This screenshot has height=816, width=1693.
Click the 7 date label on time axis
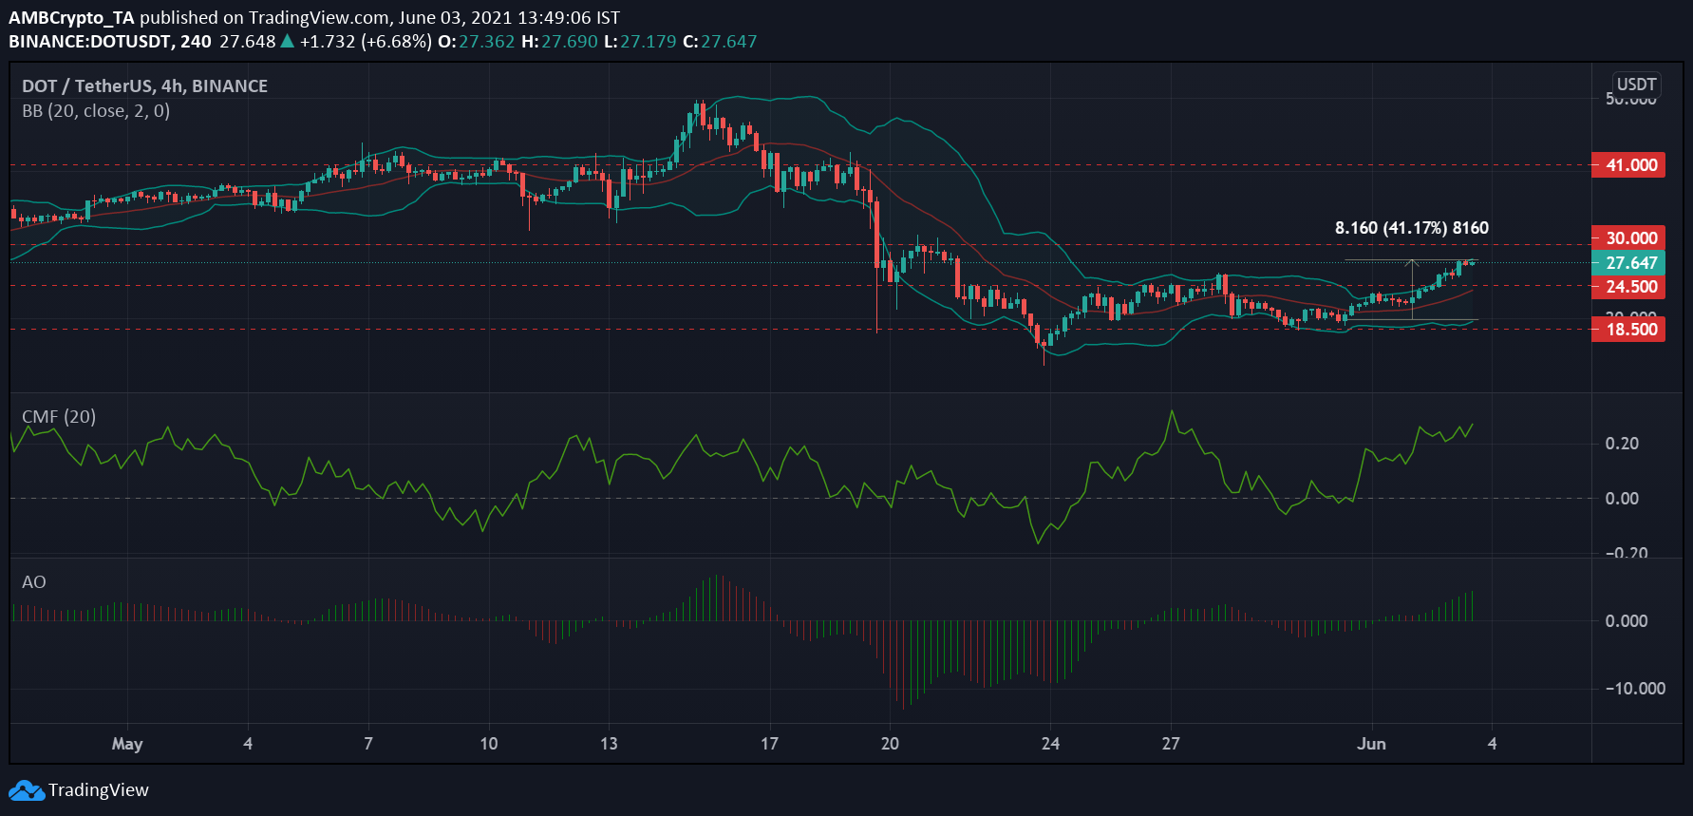click(x=368, y=744)
